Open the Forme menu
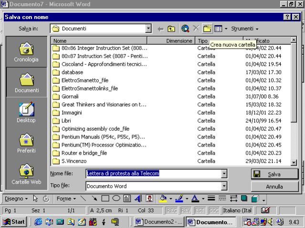 (66, 198)
